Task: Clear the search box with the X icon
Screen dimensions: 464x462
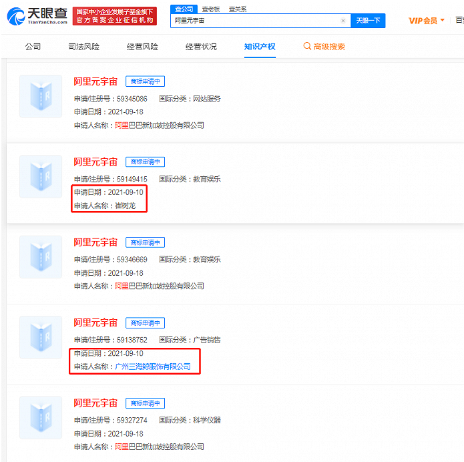Action: tap(343, 21)
